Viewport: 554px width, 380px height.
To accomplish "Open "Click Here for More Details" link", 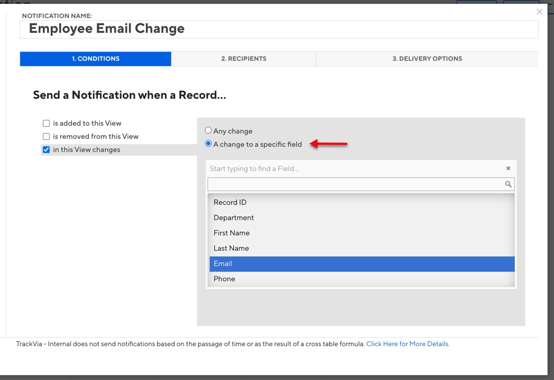I will pos(408,344).
